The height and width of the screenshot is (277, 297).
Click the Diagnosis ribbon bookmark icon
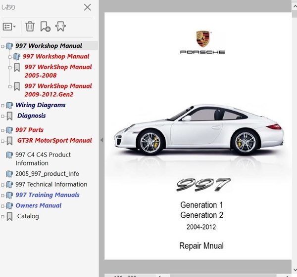point(9,116)
